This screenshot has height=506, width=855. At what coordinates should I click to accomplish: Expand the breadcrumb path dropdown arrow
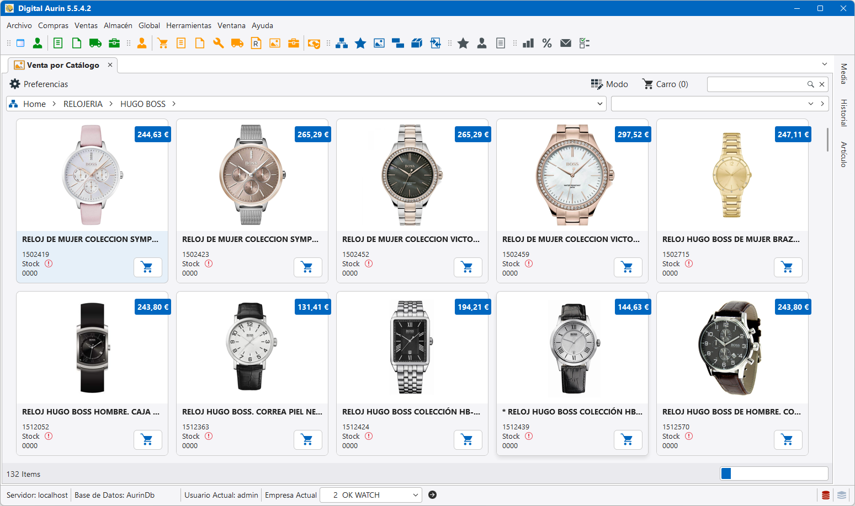[600, 104]
